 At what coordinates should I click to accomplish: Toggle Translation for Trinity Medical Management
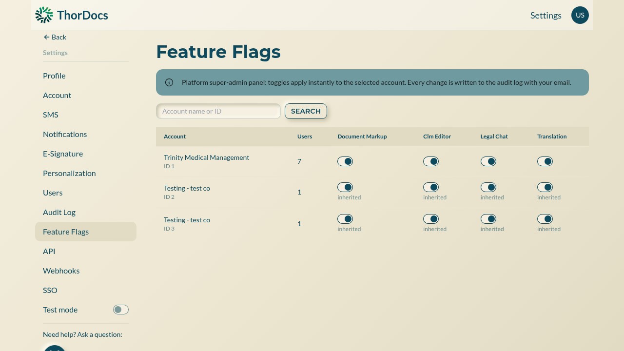pyautogui.click(x=545, y=161)
